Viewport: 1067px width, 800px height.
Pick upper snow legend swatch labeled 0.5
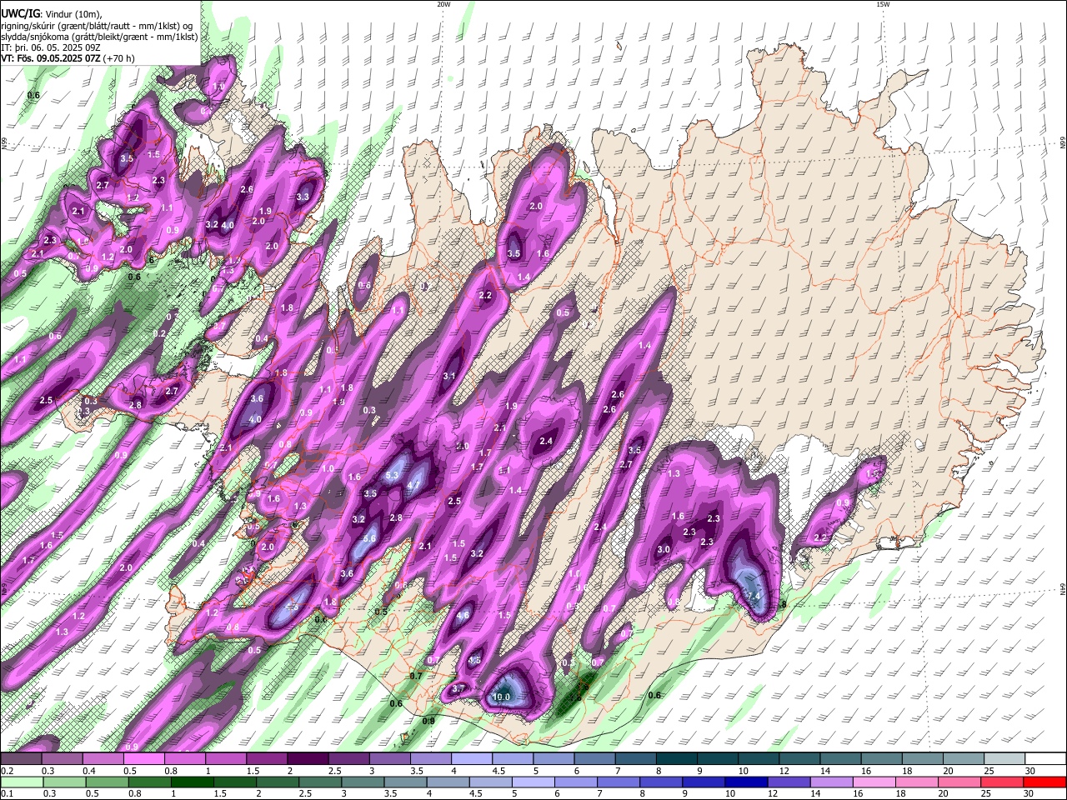pyautogui.click(x=143, y=759)
